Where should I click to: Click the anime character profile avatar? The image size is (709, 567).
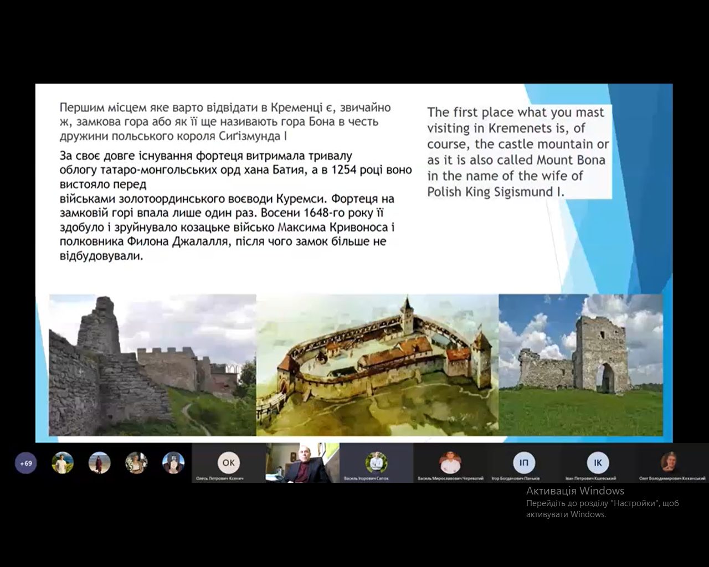point(173,463)
